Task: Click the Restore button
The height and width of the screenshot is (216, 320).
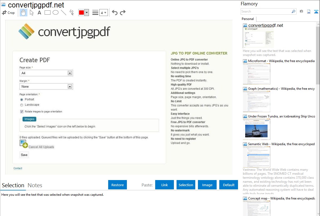Action: click(x=118, y=185)
